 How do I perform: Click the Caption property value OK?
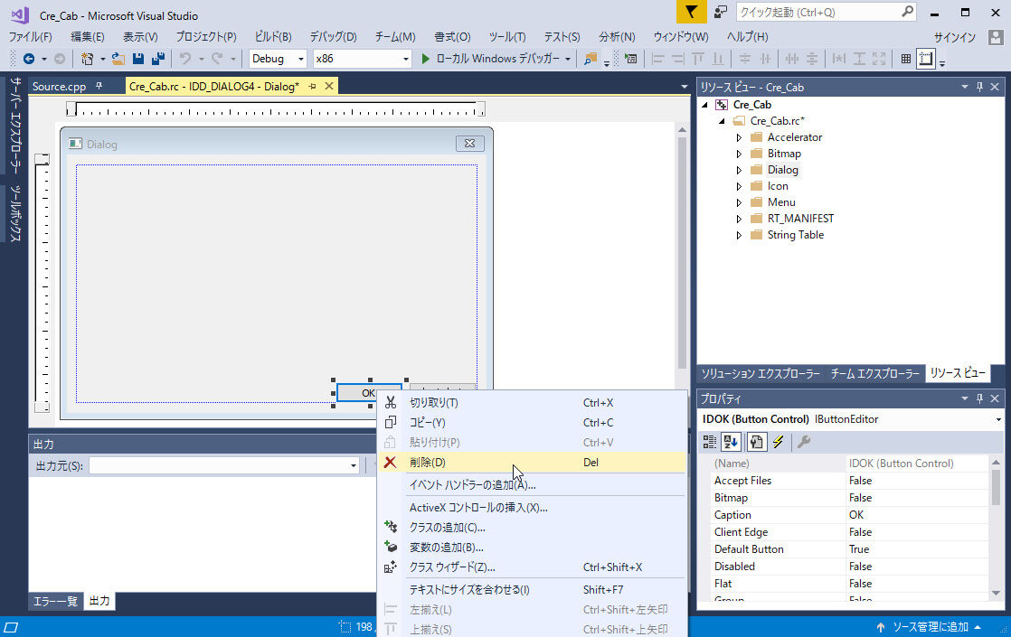(916, 515)
